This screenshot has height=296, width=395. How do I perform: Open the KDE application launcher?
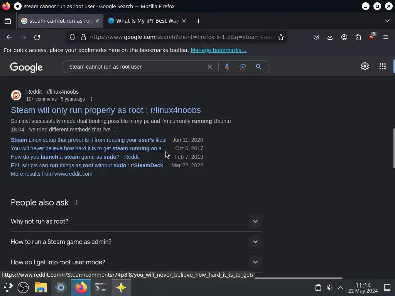tap(8, 288)
